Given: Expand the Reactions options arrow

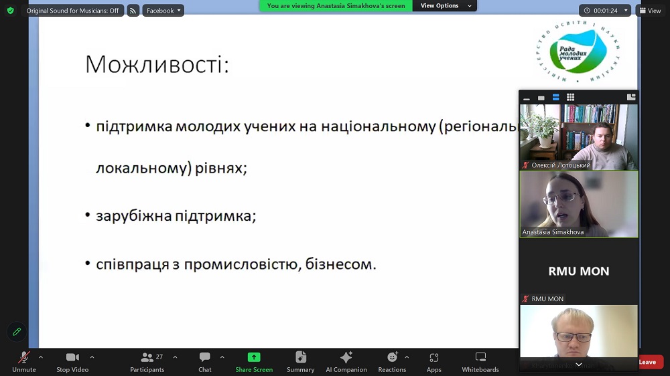Looking at the screenshot, I should [407, 357].
